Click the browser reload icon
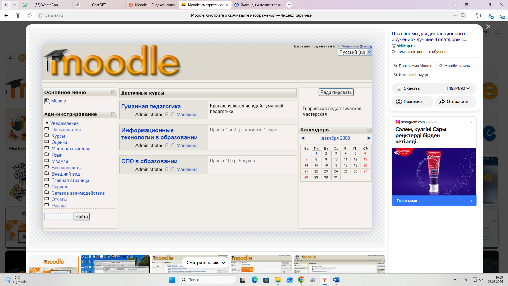The height and width of the screenshot is (286, 508). (x=30, y=15)
